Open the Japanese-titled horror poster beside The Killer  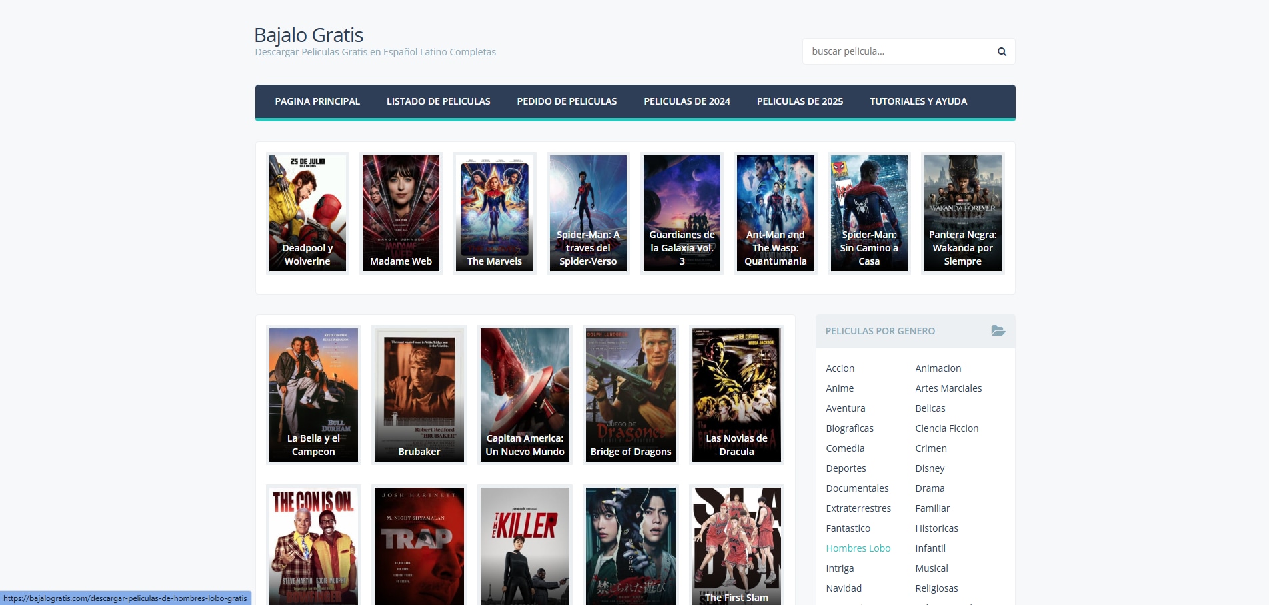(630, 546)
